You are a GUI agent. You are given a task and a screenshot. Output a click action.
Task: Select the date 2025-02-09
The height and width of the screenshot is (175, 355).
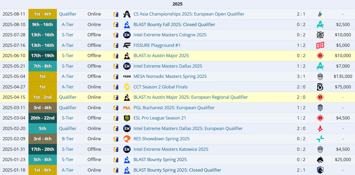pyautogui.click(x=14, y=139)
